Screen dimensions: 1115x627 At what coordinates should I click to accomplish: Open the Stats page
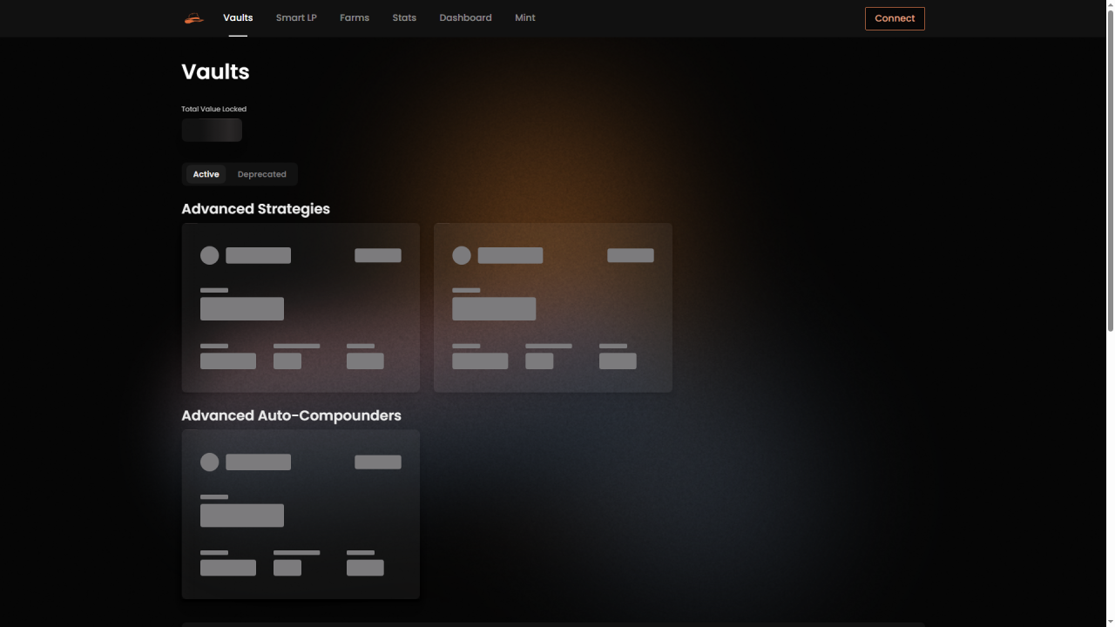(404, 18)
